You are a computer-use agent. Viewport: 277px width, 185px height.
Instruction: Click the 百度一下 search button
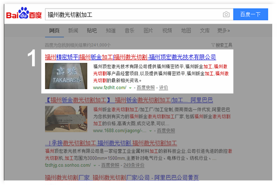pyautogui.click(x=251, y=14)
